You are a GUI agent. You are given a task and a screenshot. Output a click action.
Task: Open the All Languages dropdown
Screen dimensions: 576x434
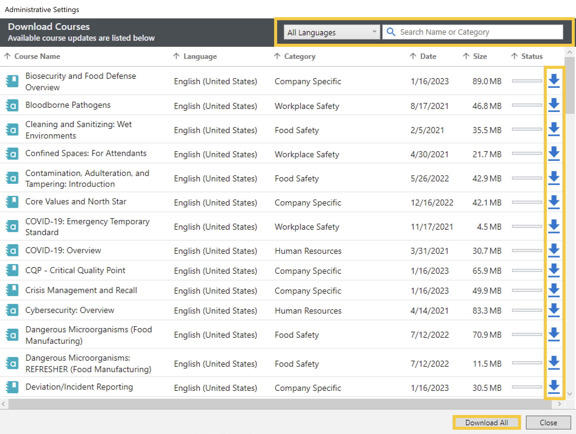pos(331,32)
